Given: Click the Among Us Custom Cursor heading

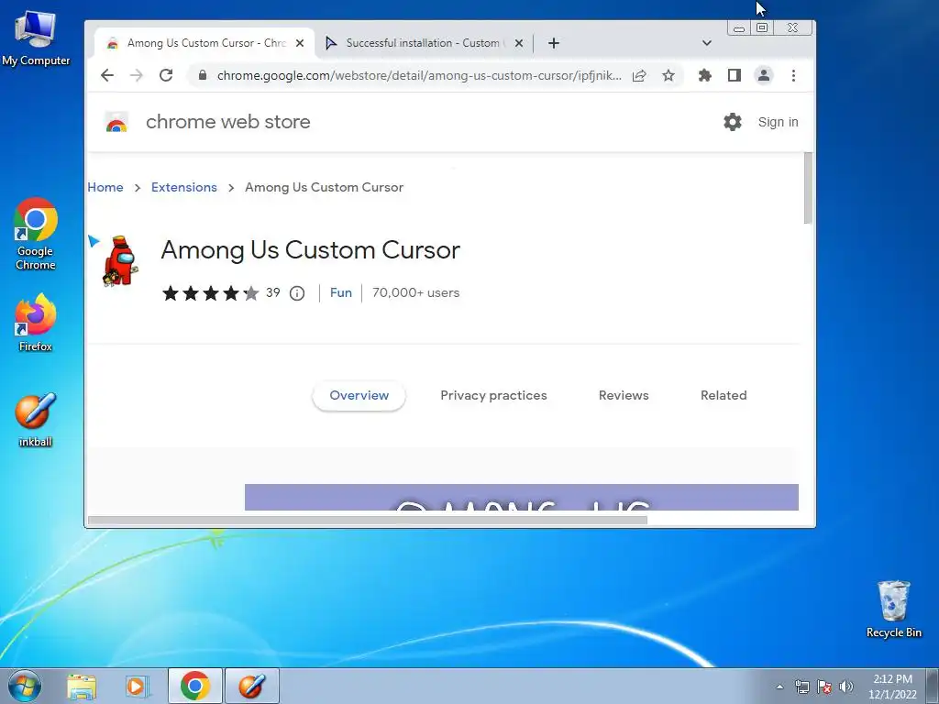Looking at the screenshot, I should tap(310, 250).
